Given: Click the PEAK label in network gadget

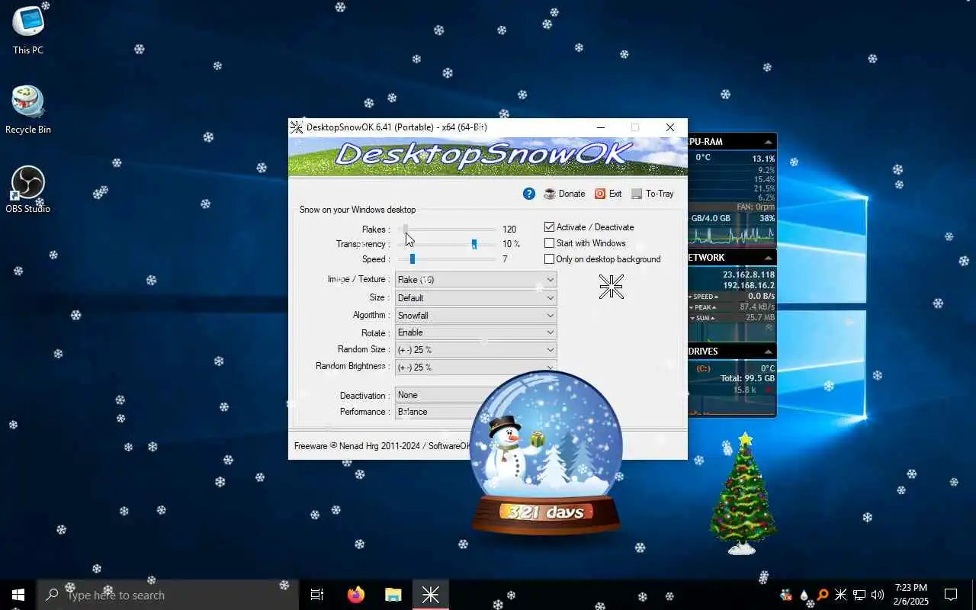Looking at the screenshot, I should click(x=701, y=307).
